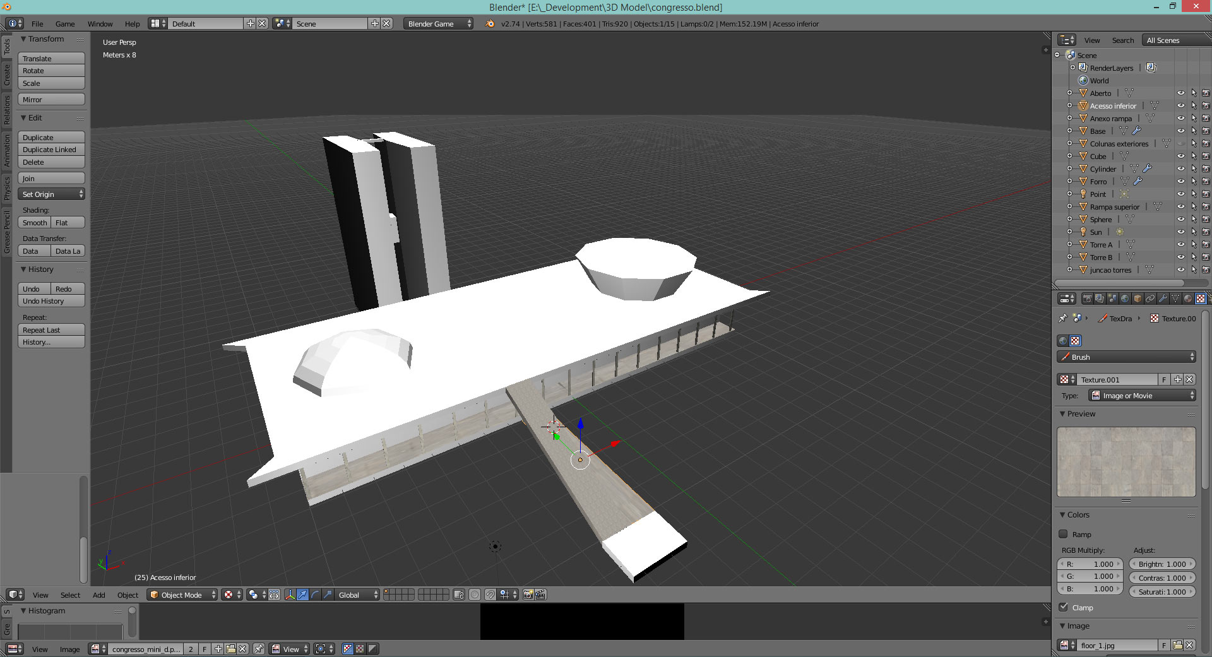Click the Mirror button
The image size is (1212, 657).
click(x=51, y=99)
